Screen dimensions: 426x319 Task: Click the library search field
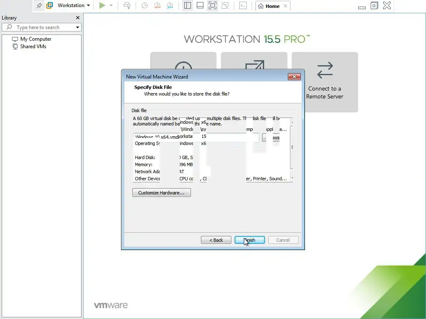coord(41,27)
